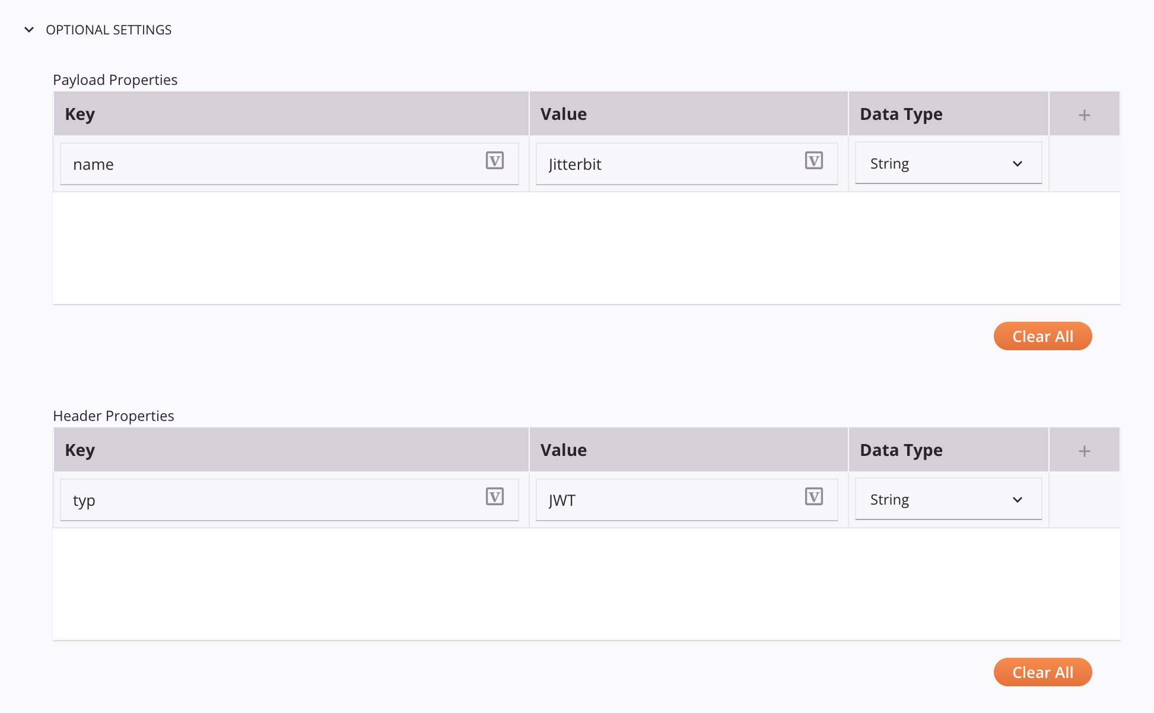Click Clear All button under Payload Properties

pyautogui.click(x=1042, y=336)
